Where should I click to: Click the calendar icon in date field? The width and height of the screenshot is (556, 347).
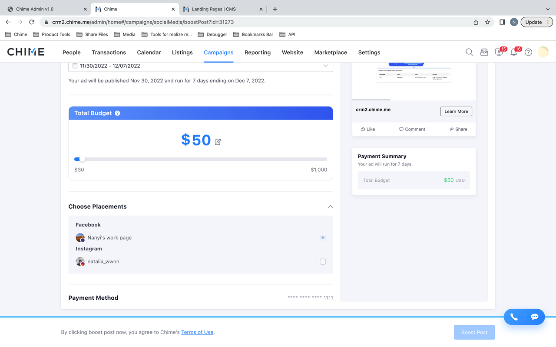point(75,66)
